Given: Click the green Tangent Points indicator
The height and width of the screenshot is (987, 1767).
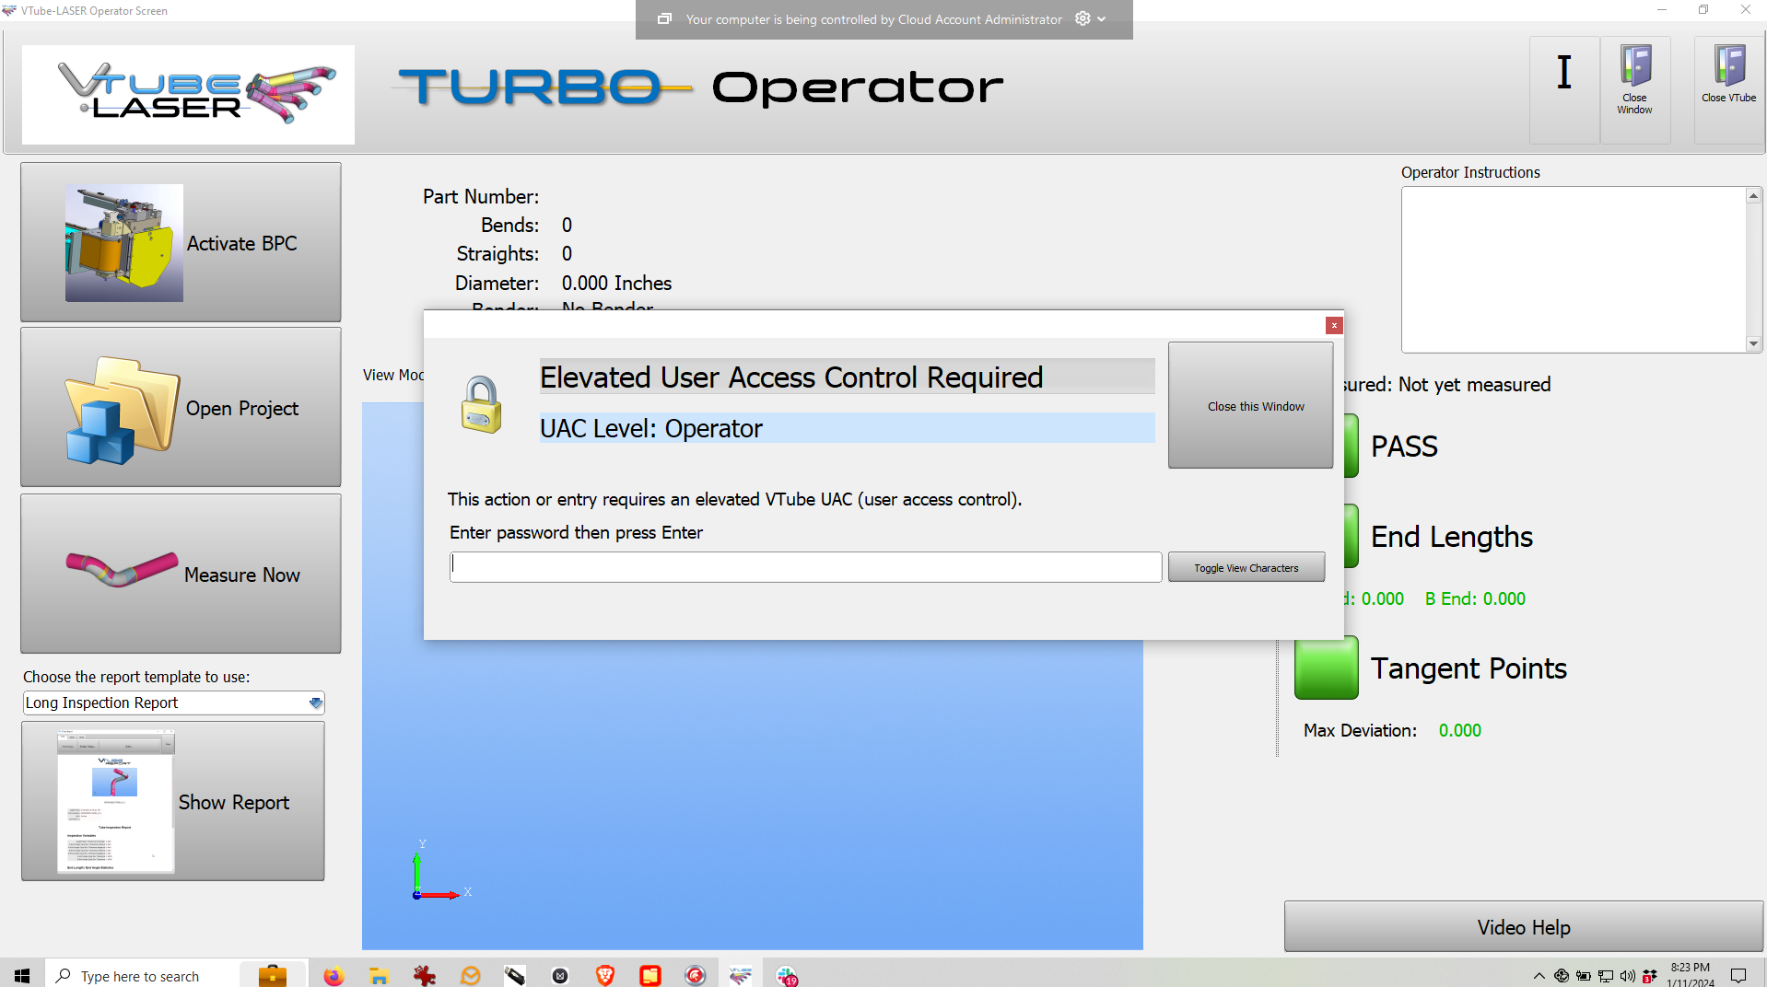Looking at the screenshot, I should (1326, 668).
